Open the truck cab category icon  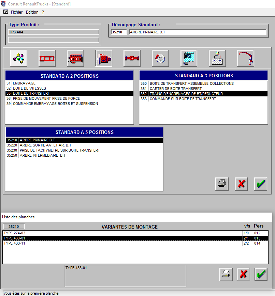tap(189, 58)
